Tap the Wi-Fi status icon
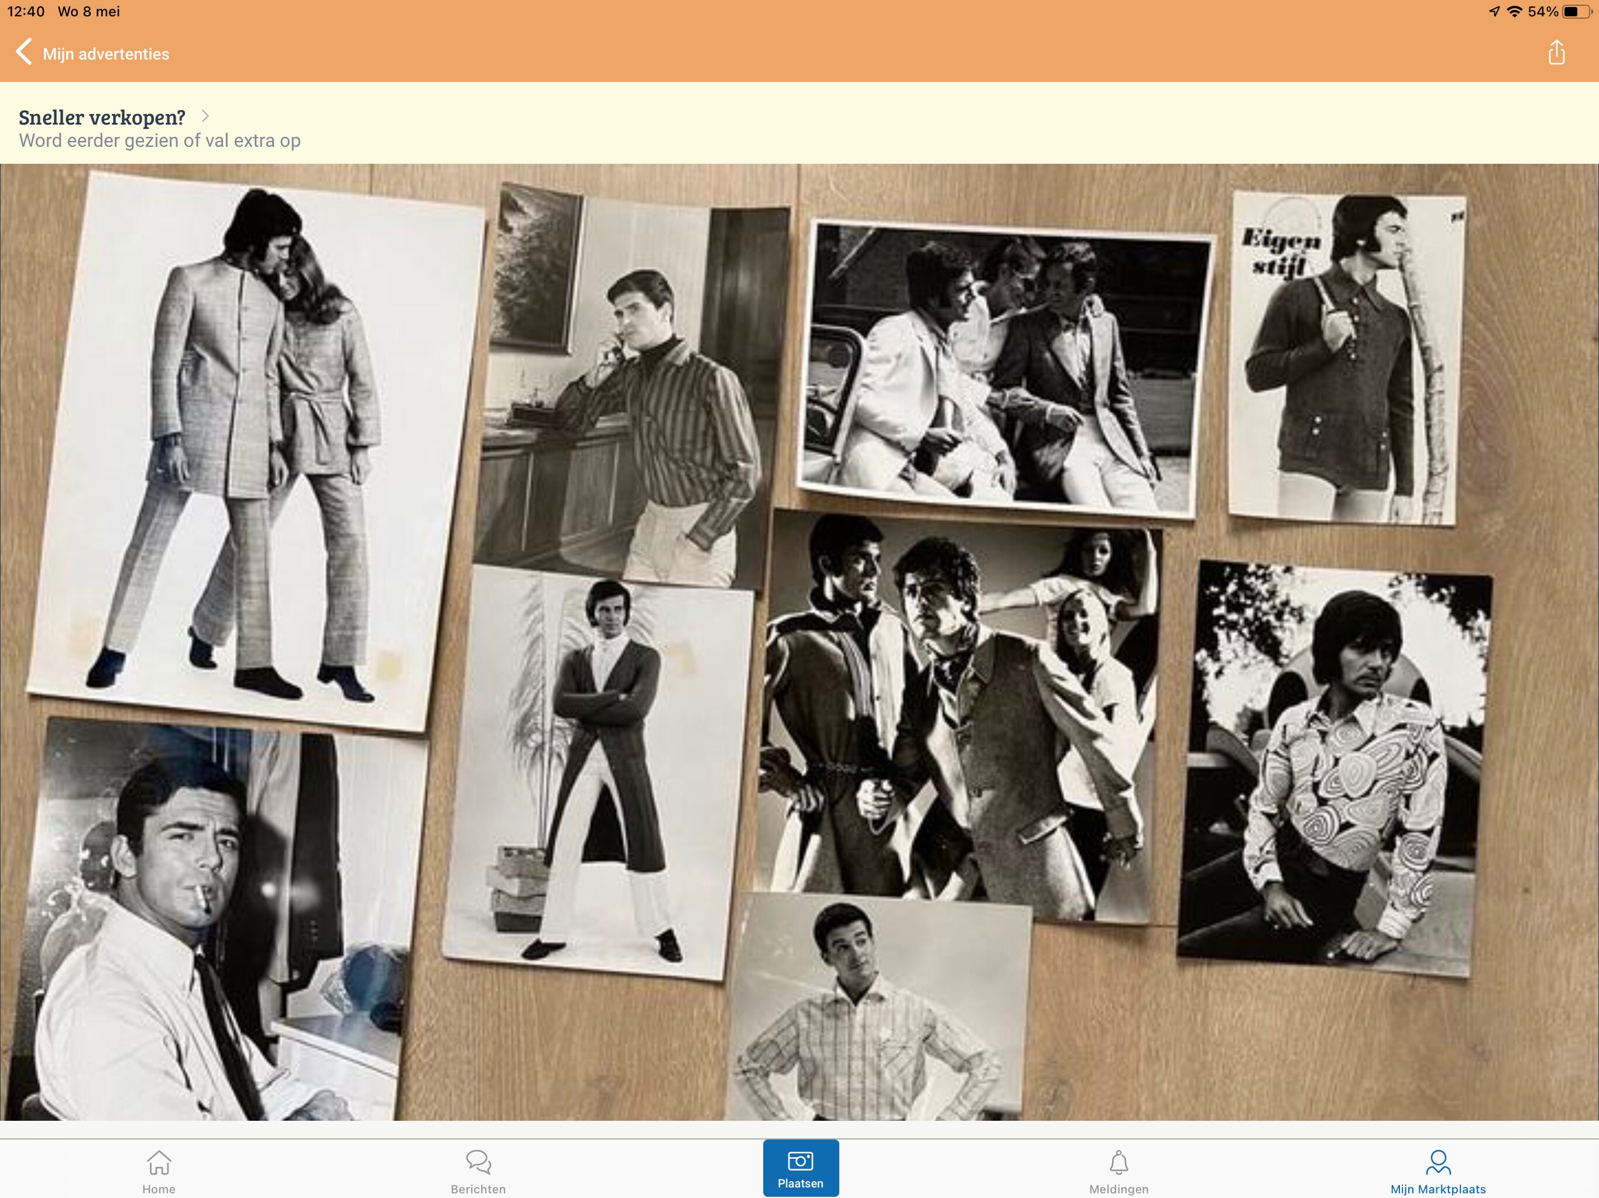This screenshot has height=1198, width=1599. pyautogui.click(x=1514, y=12)
